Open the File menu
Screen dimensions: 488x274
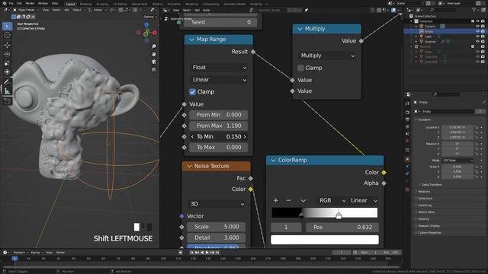[x=11, y=3]
